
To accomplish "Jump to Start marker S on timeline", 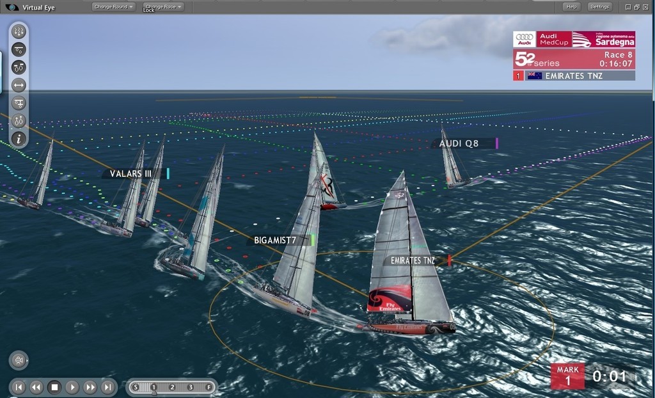I will [136, 387].
